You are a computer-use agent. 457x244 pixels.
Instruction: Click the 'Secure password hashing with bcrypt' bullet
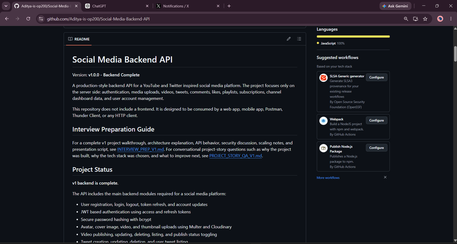tap(116, 219)
